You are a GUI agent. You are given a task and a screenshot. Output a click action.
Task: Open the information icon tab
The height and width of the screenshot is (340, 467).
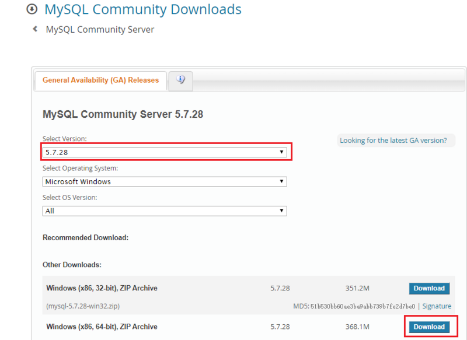pyautogui.click(x=180, y=80)
